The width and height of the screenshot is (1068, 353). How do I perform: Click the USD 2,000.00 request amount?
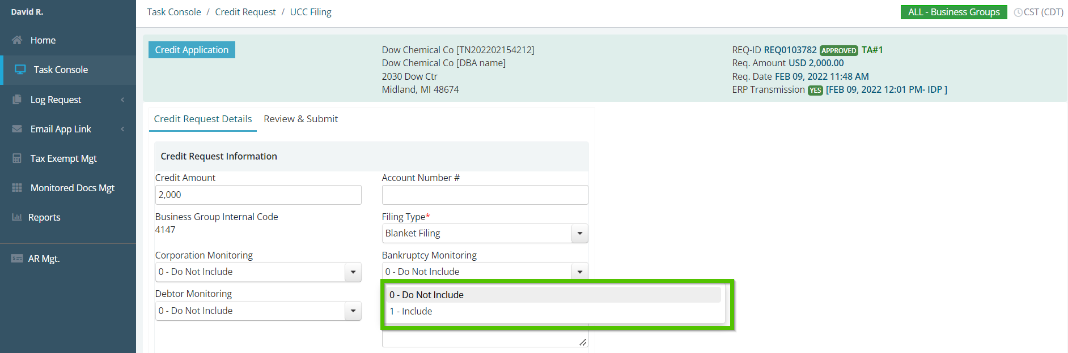[x=816, y=63]
